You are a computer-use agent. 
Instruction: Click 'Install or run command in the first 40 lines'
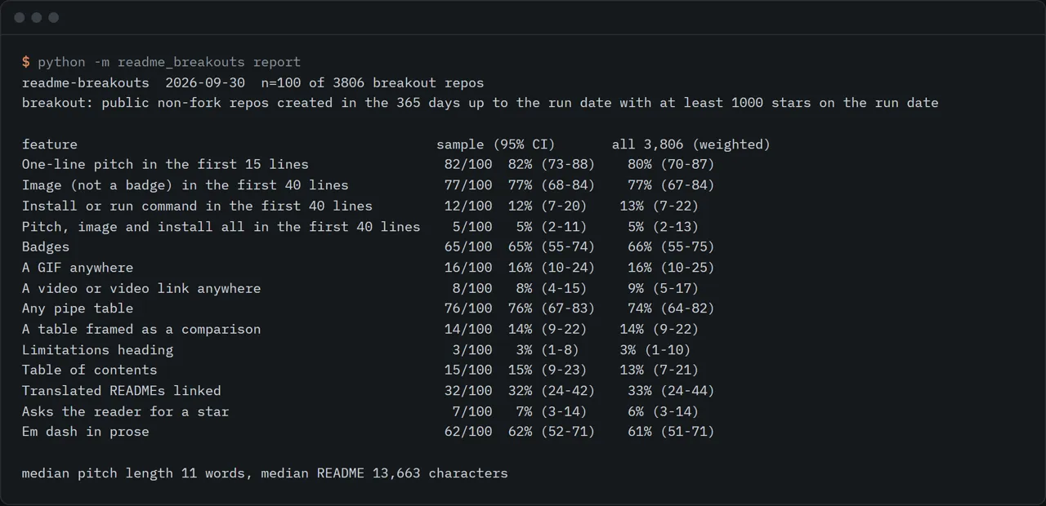197,206
